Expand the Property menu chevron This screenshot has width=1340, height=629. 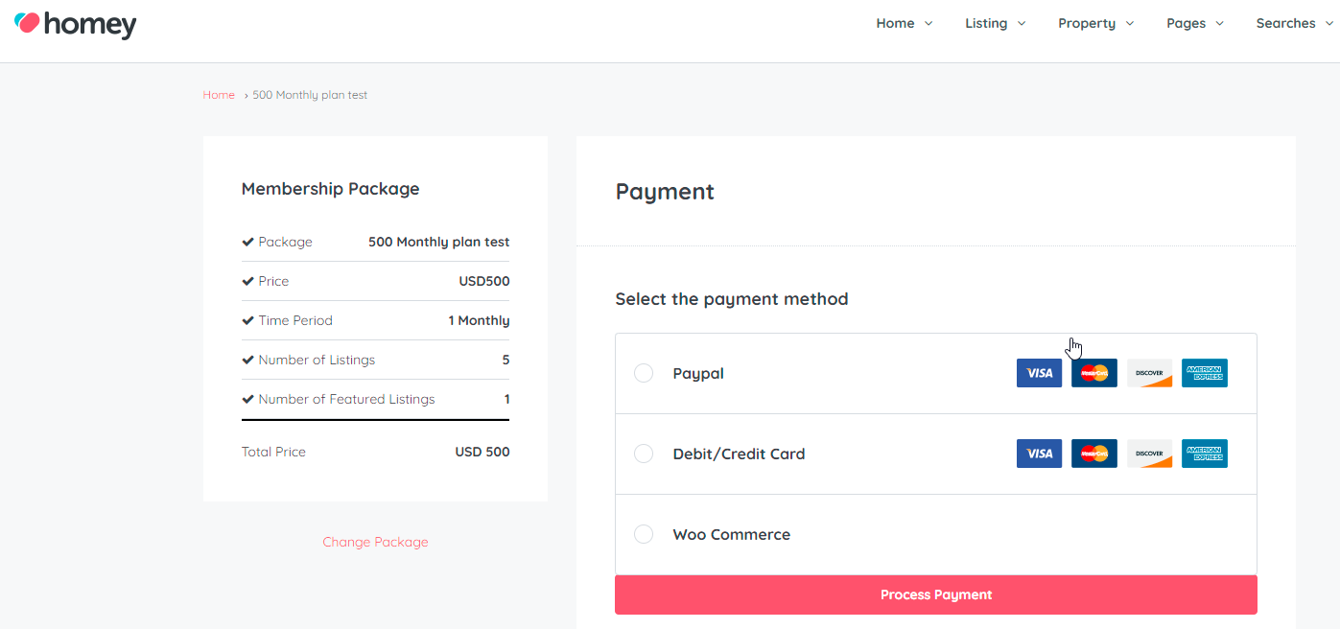(x=1130, y=24)
